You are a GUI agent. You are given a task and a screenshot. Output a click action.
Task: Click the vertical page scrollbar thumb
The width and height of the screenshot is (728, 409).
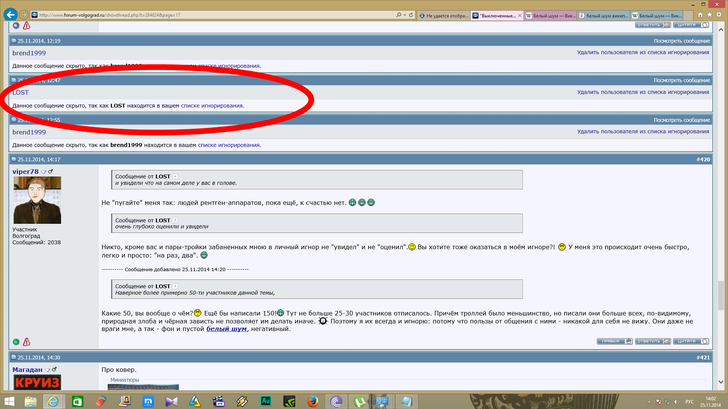tap(721, 295)
